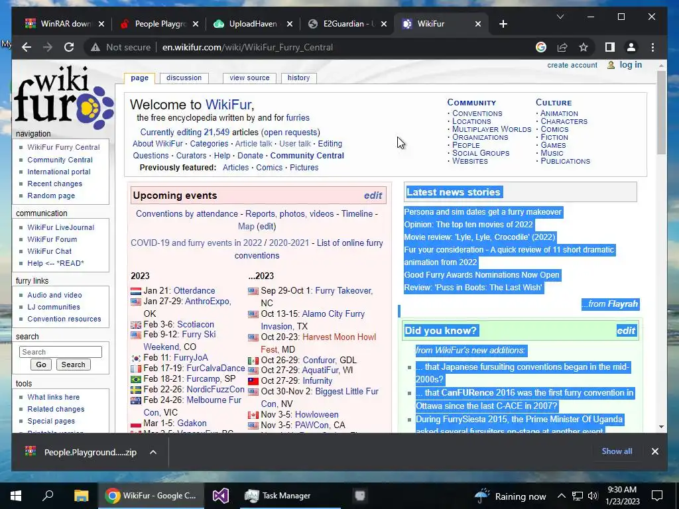
Task: Open the Otterdance event link
Action: (194, 290)
